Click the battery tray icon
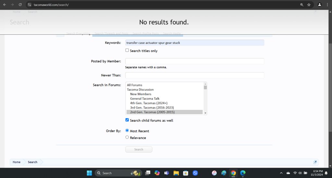 (305, 173)
